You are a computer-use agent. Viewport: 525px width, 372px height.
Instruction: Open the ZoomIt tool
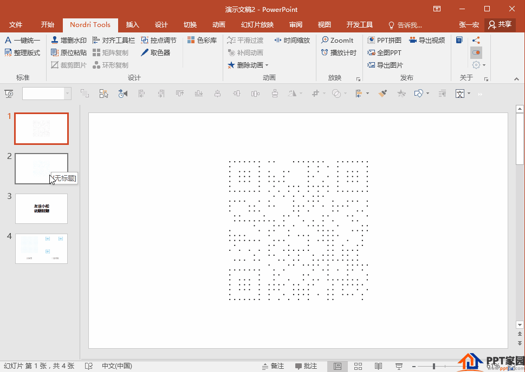[x=337, y=40]
